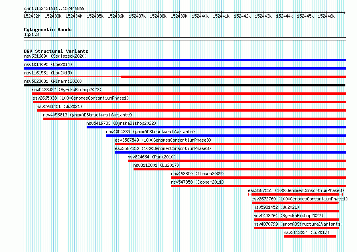Screen dimensions: 357x252
Task: Select nsv5981452 (Wu2021) label
Action: click(x=276, y=207)
